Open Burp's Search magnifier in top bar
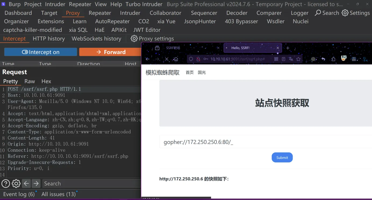The image size is (372, 200). pos(318,13)
